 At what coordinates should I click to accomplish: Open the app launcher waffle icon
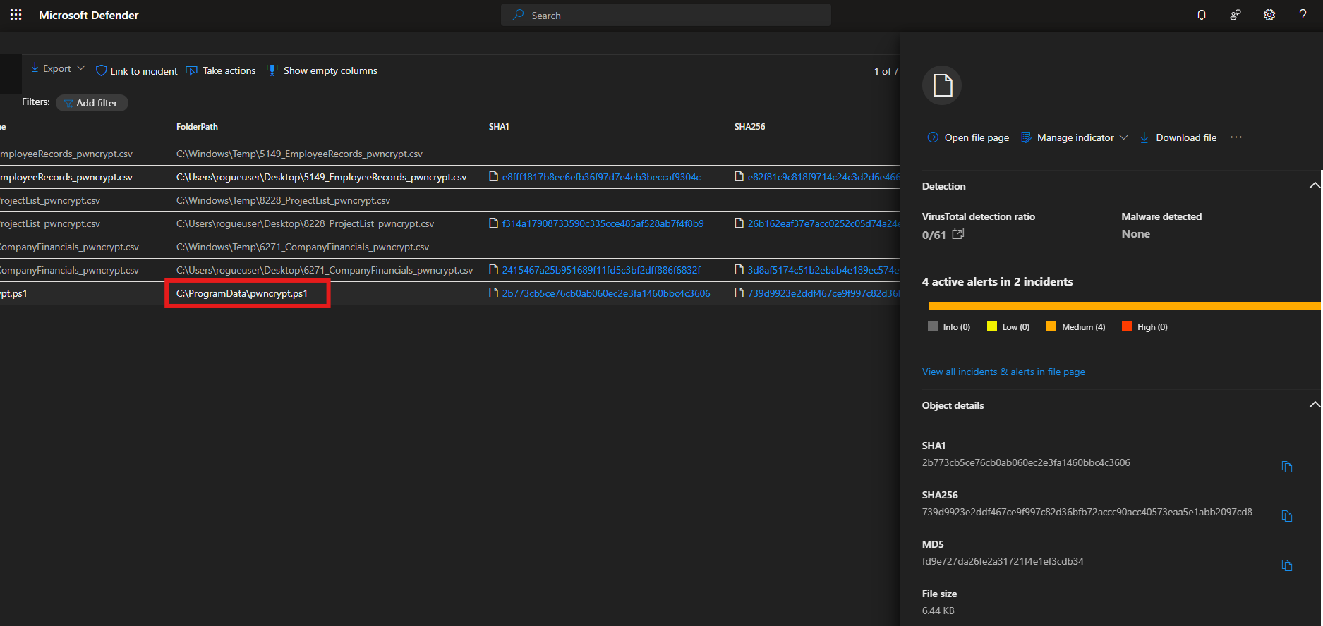tap(16, 15)
